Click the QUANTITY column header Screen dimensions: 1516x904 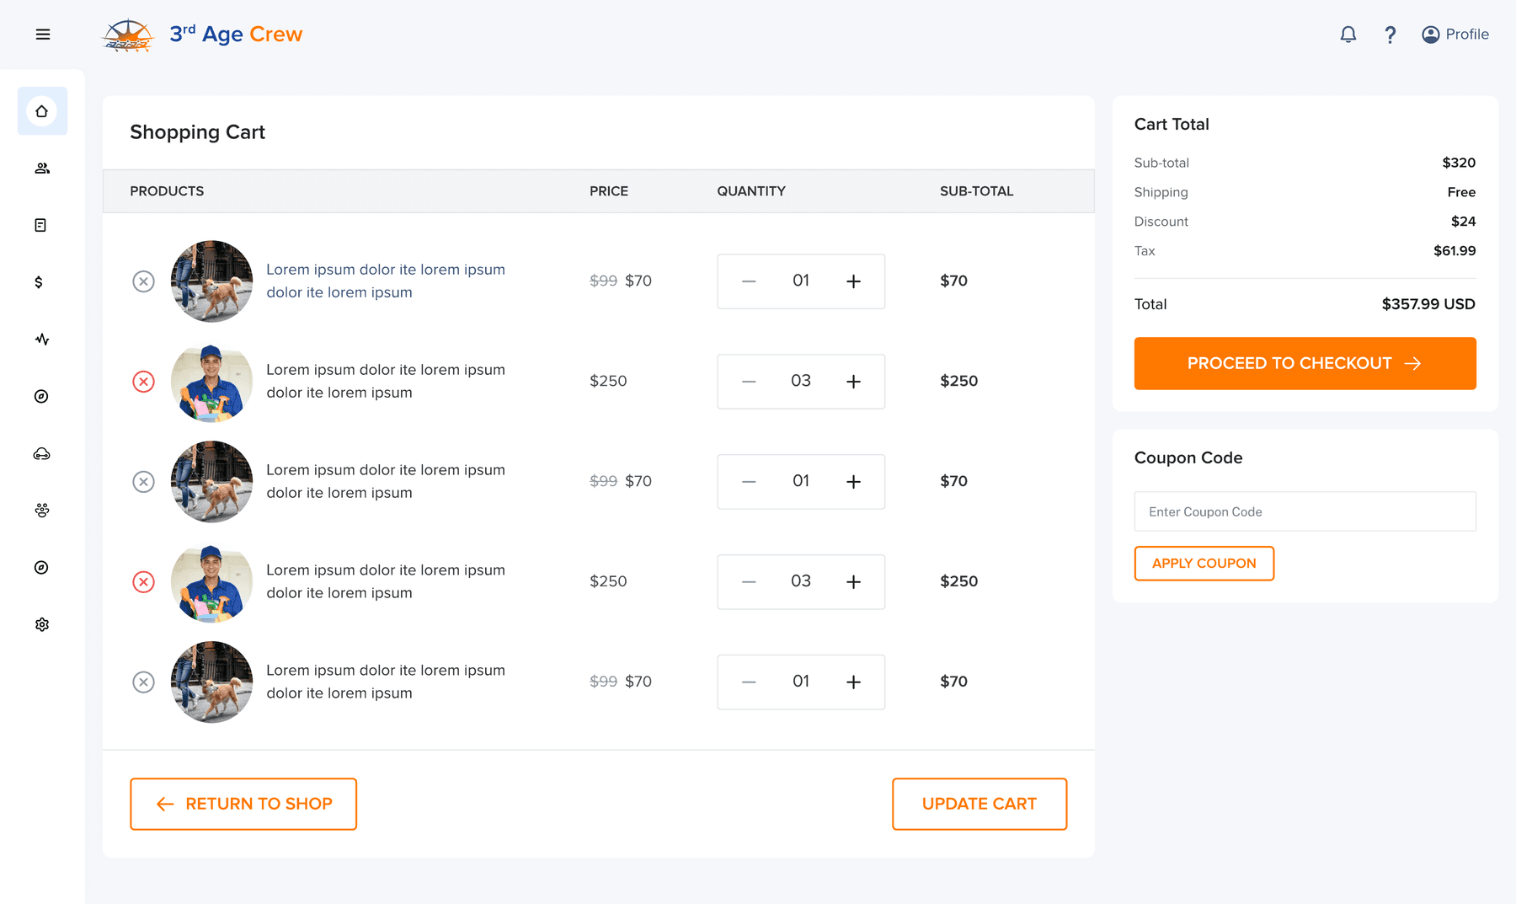tap(751, 191)
